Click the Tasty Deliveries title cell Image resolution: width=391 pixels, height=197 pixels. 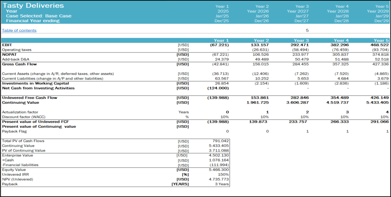pyautogui.click(x=33, y=6)
